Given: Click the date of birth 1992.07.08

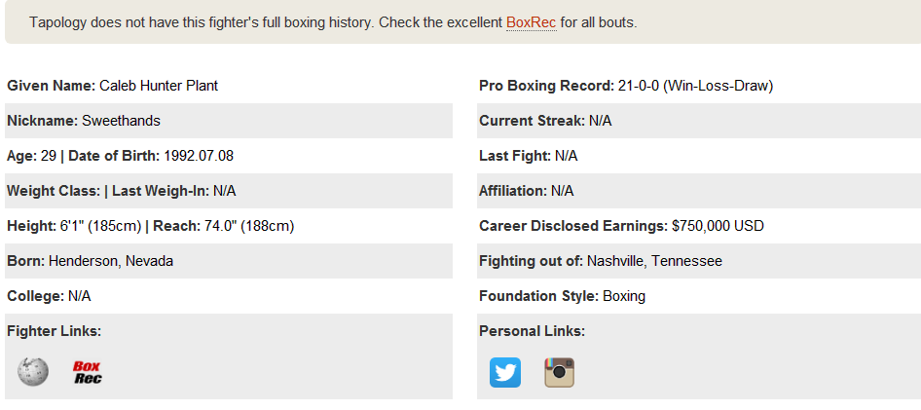Looking at the screenshot, I should click(x=199, y=156).
